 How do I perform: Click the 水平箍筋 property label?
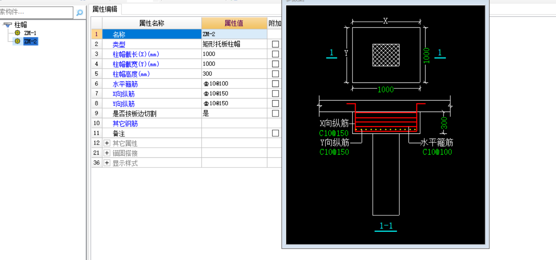[125, 84]
